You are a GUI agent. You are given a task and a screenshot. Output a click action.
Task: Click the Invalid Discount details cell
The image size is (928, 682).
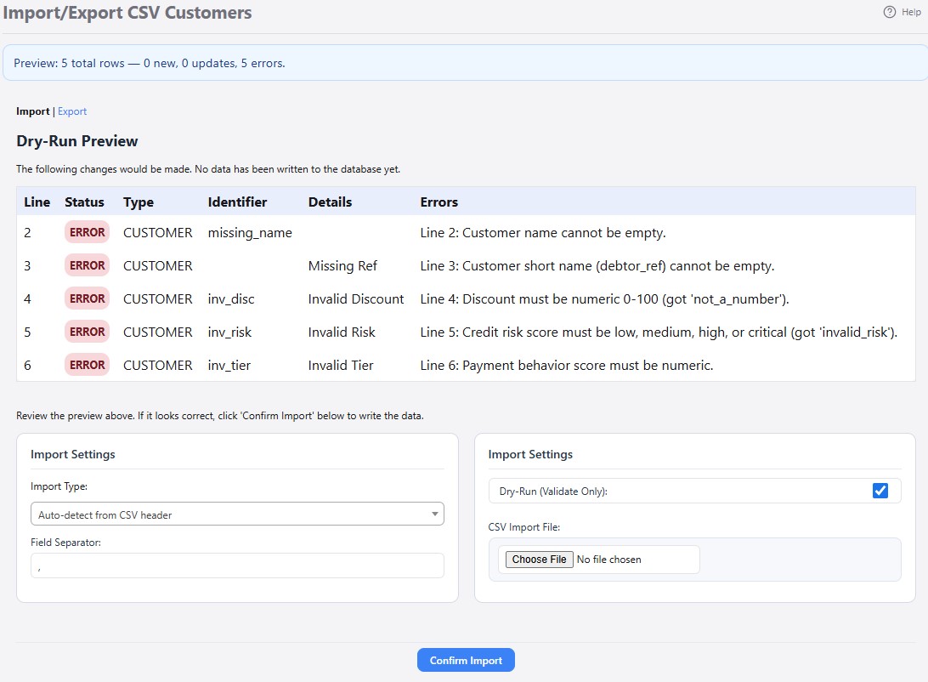356,299
